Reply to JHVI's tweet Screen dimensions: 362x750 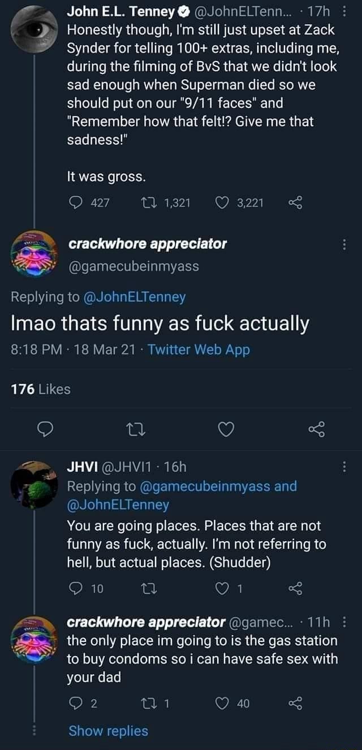point(75,588)
